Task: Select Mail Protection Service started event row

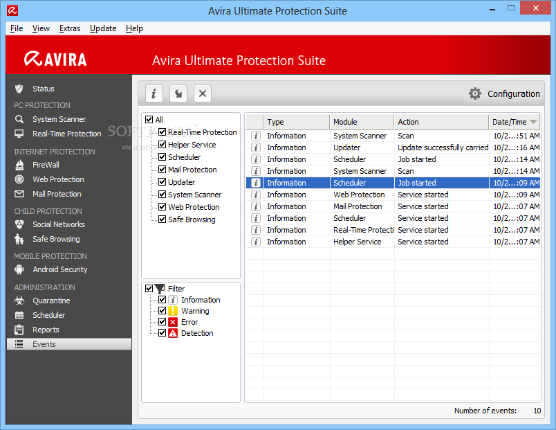Action: (393, 206)
